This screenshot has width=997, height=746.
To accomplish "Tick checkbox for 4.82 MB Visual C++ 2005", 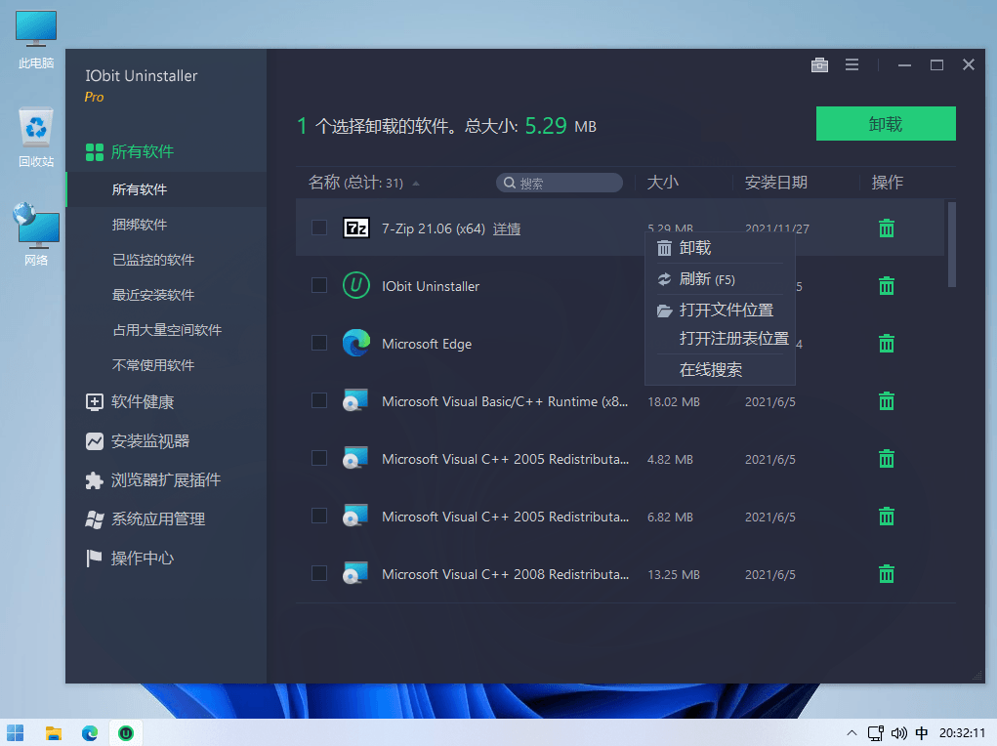I will (x=319, y=458).
